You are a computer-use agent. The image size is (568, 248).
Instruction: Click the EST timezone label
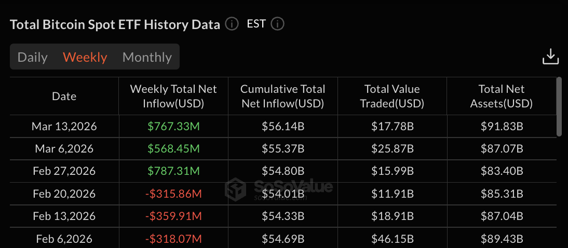[x=256, y=24]
